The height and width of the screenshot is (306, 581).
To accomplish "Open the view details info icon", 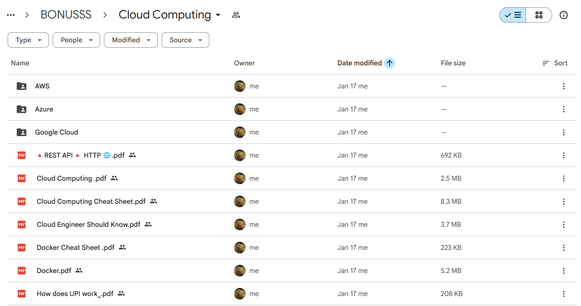I will pos(564,15).
